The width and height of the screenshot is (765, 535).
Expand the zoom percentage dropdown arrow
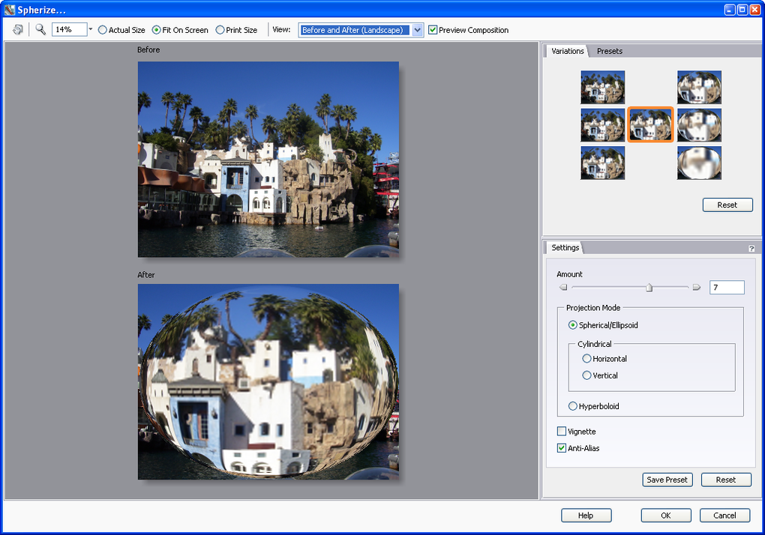(91, 30)
